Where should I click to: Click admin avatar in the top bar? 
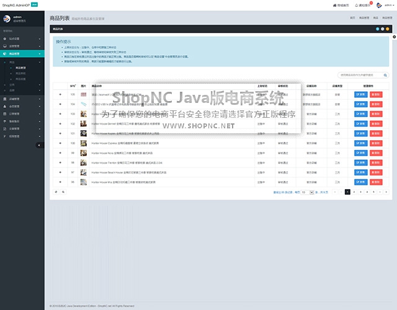coord(379,5)
